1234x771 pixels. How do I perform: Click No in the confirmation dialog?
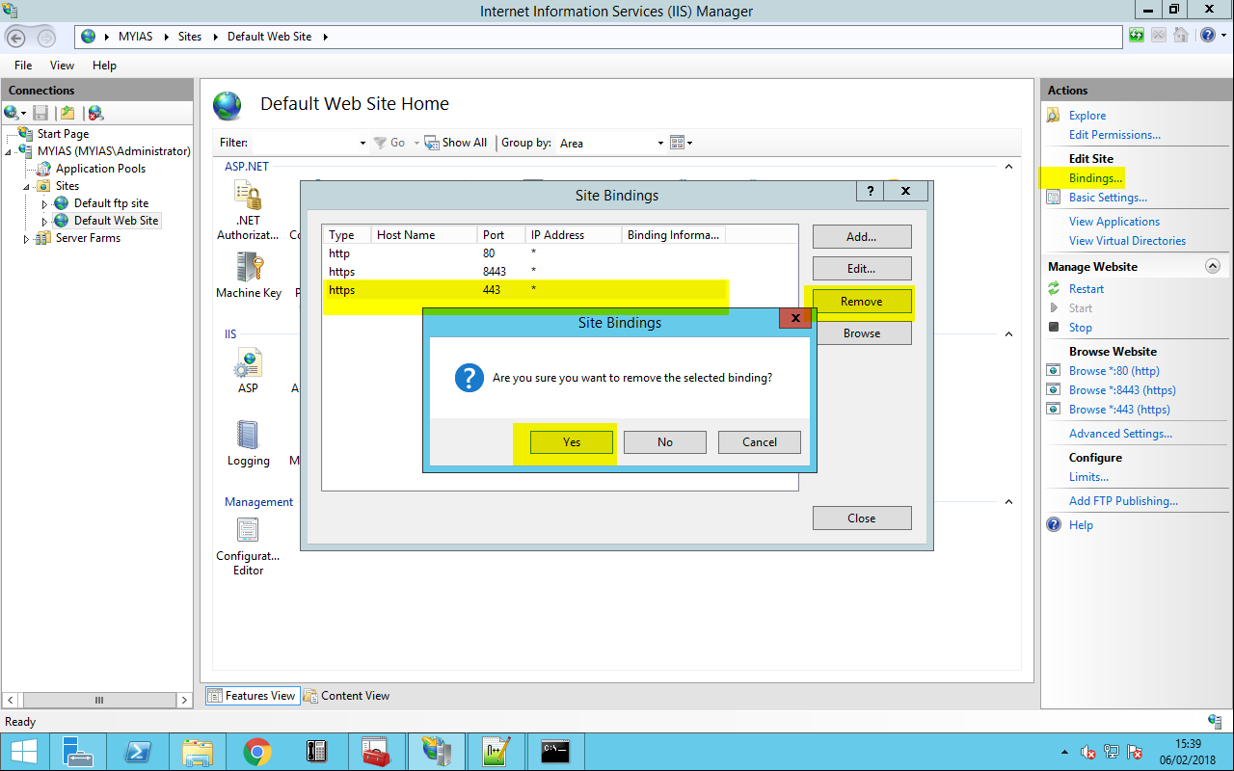click(x=664, y=441)
